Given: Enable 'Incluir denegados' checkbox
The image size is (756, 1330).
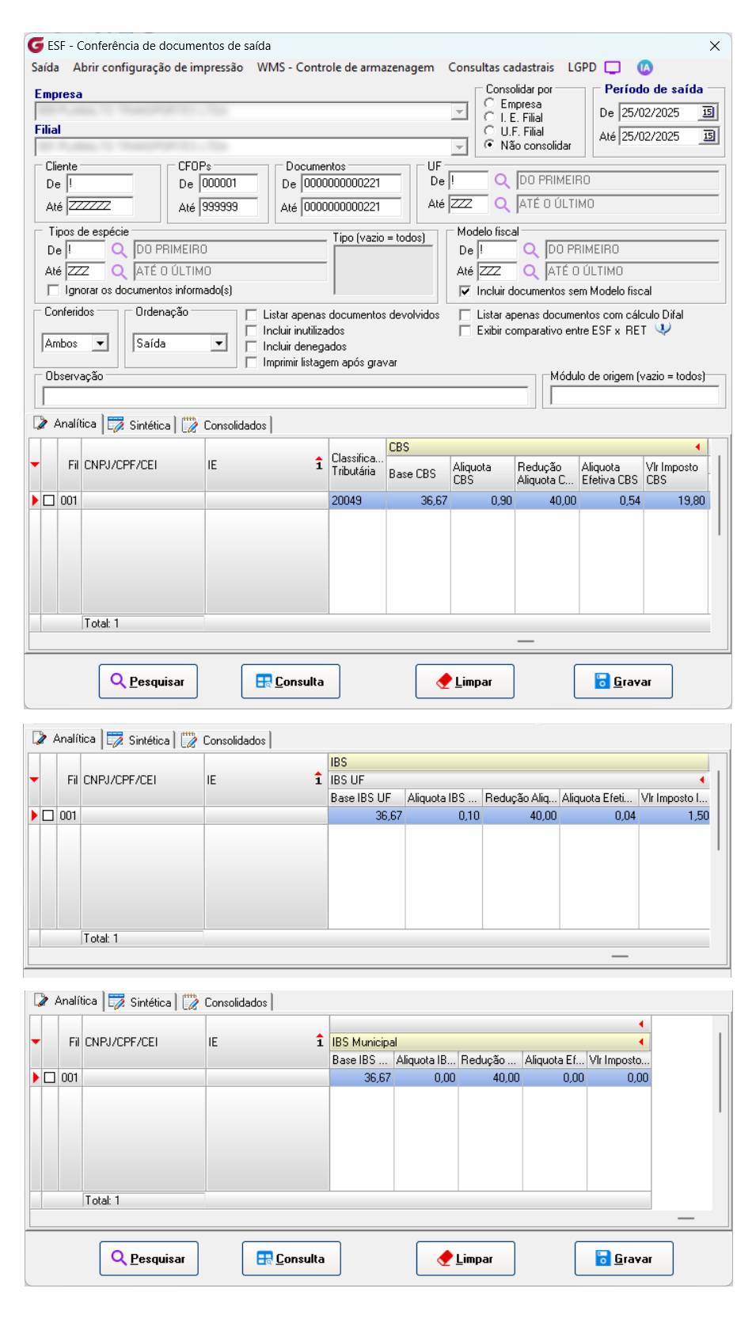Looking at the screenshot, I should pos(252,347).
